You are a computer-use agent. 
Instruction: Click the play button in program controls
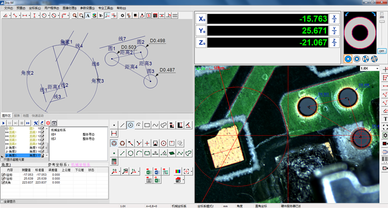pyautogui.click(x=4, y=123)
